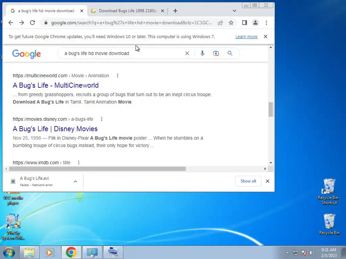The width and height of the screenshot is (346, 259).
Task: Open the On-Screen Keyboard taskbar icon
Action: (x=113, y=252)
